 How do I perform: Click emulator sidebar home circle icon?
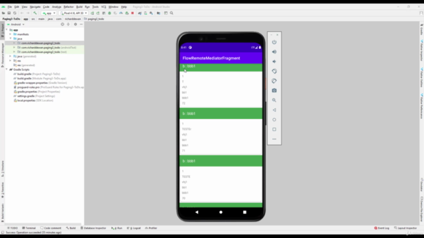click(x=274, y=120)
